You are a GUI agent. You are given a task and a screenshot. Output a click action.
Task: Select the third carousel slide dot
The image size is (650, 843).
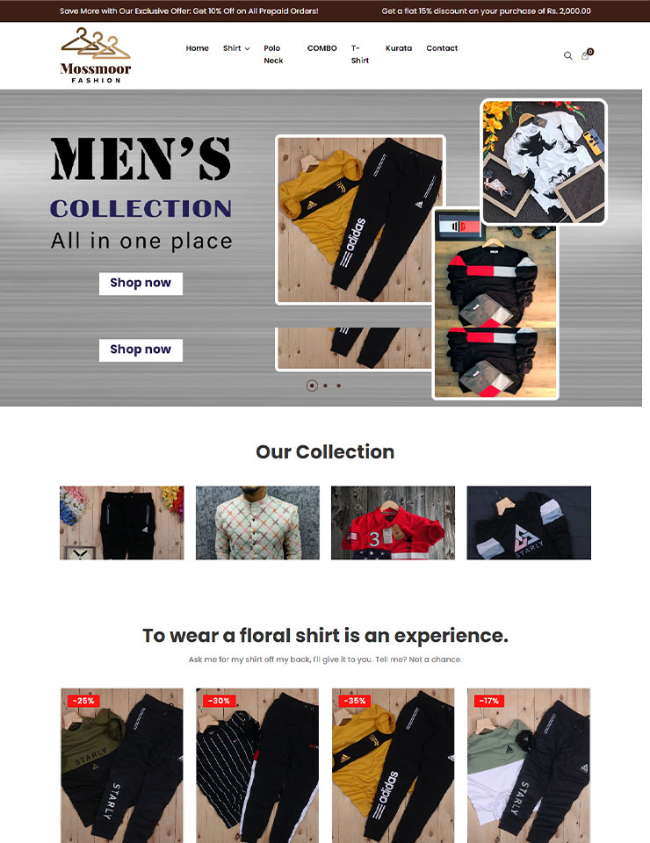pyautogui.click(x=339, y=385)
